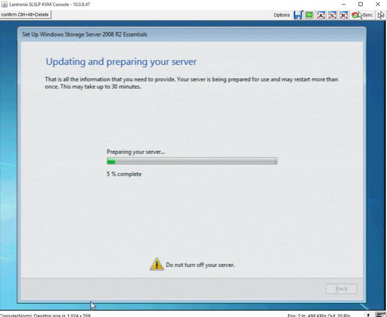
Task: Click the '5 % complete' text
Action: 124,174
